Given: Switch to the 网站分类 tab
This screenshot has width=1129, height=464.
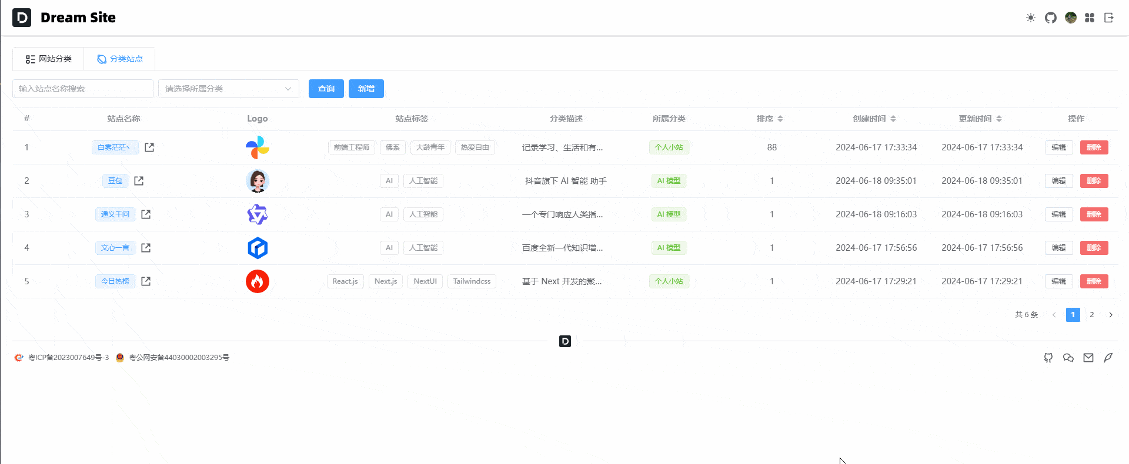Looking at the screenshot, I should [x=48, y=59].
